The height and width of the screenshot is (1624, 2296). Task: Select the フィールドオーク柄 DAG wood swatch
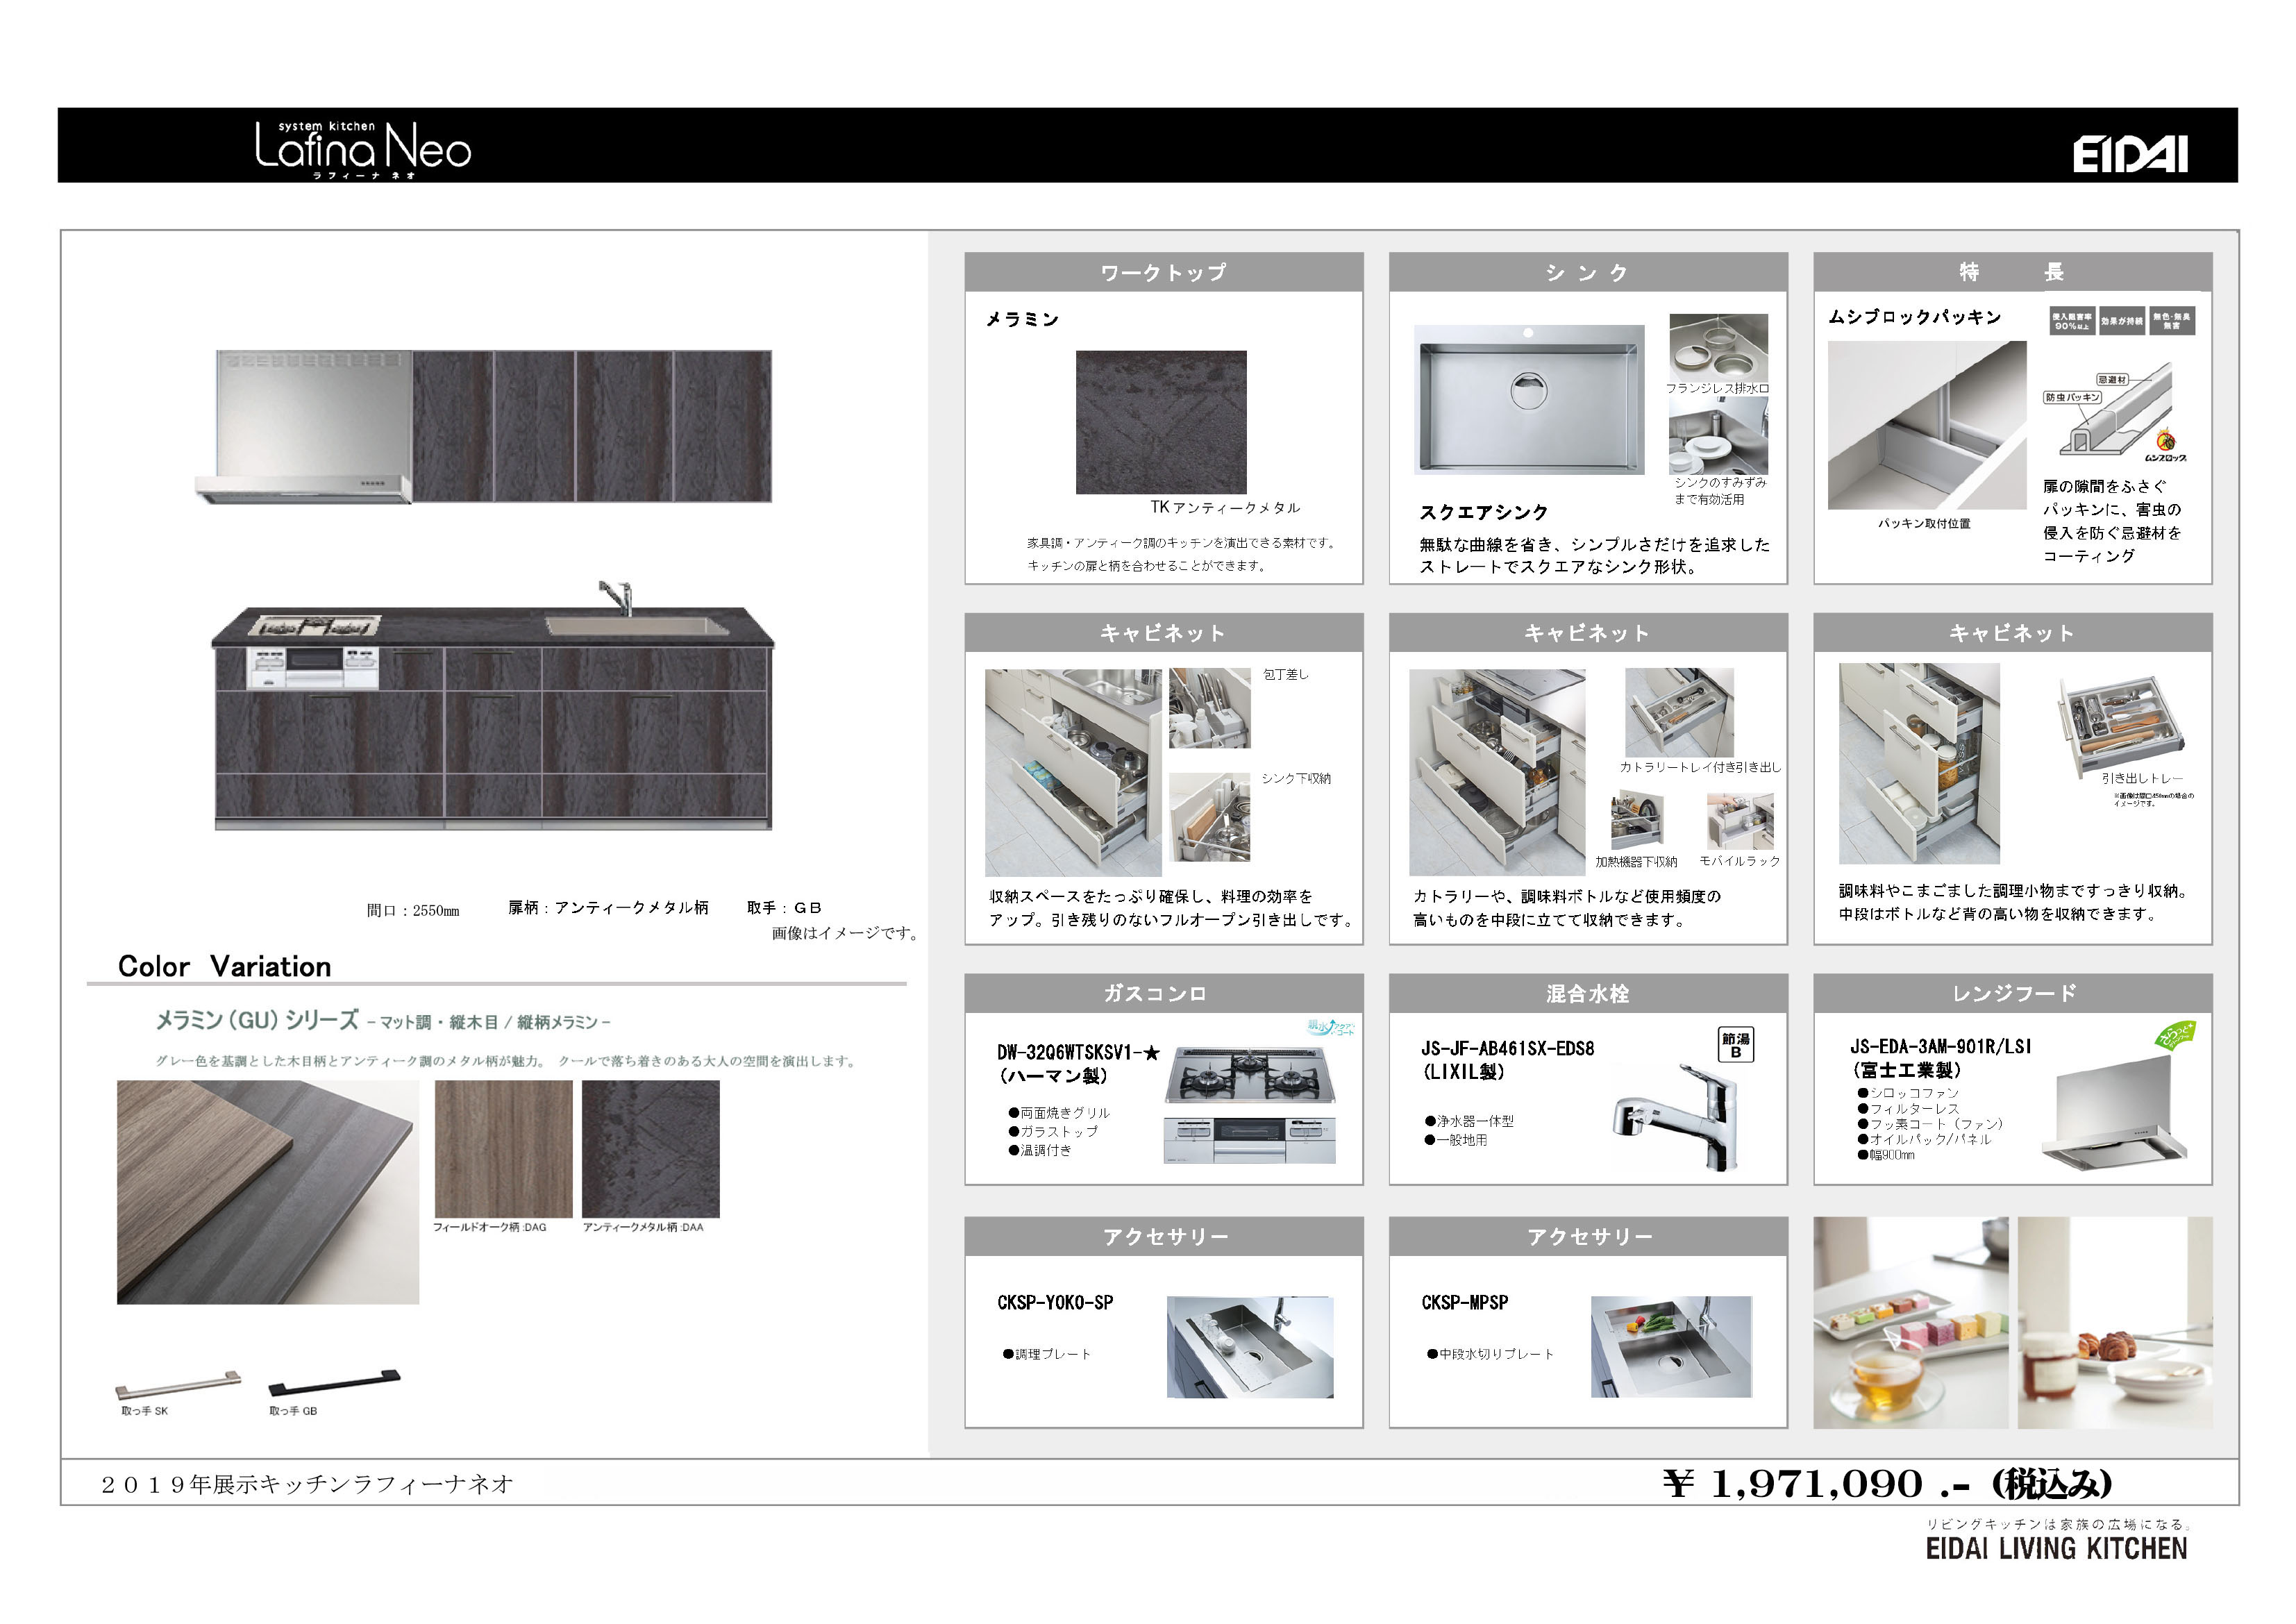click(504, 1149)
